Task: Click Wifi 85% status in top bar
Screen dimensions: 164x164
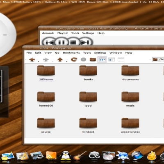Action: point(78,2)
